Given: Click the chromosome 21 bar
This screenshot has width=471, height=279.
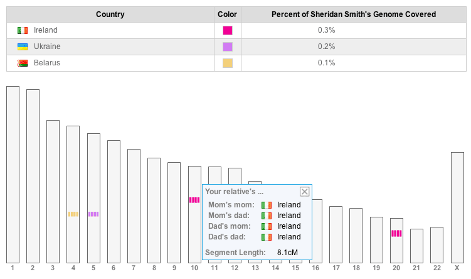Looking at the screenshot, I should coord(416,246).
